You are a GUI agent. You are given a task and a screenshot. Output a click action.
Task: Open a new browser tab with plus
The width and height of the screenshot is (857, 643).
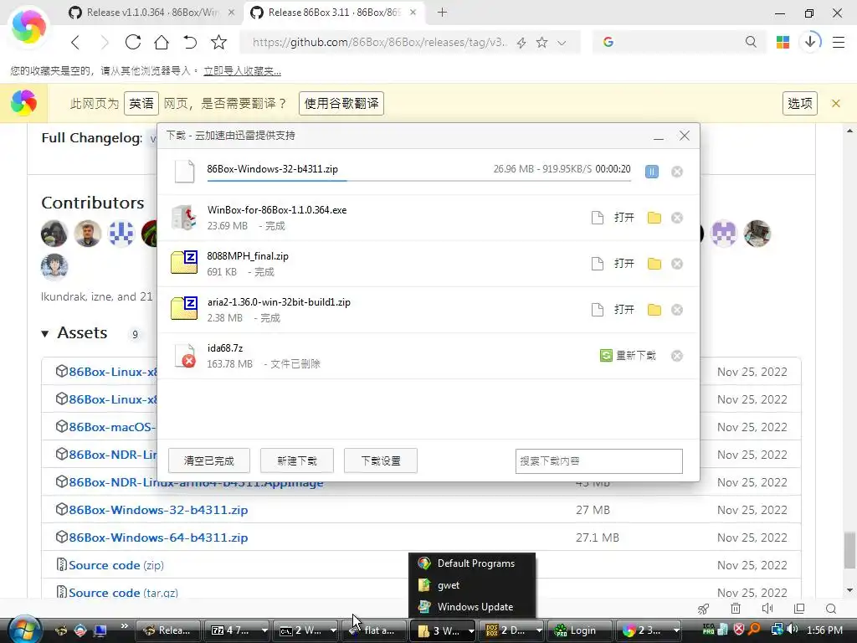(x=442, y=12)
